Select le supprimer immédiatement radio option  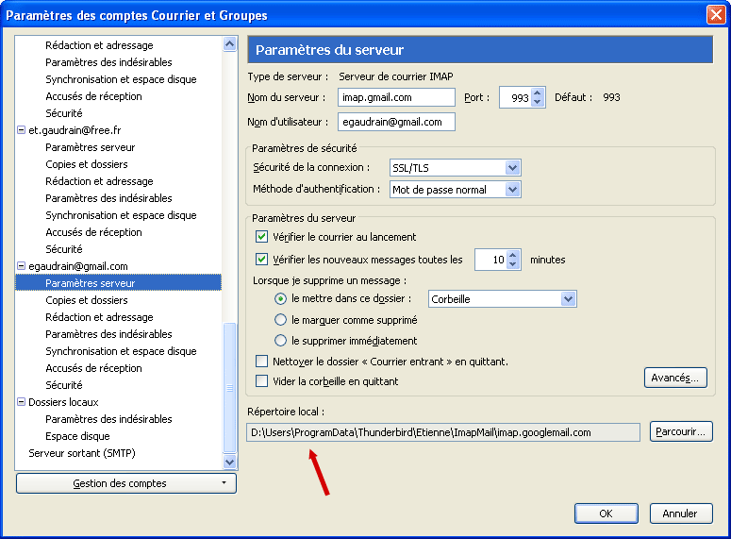[280, 341]
